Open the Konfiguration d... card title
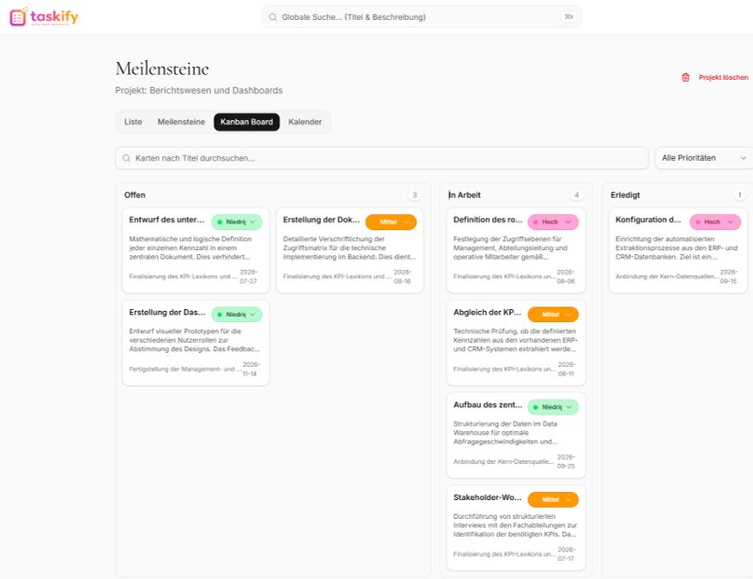Image resolution: width=753 pixels, height=579 pixels. [648, 220]
